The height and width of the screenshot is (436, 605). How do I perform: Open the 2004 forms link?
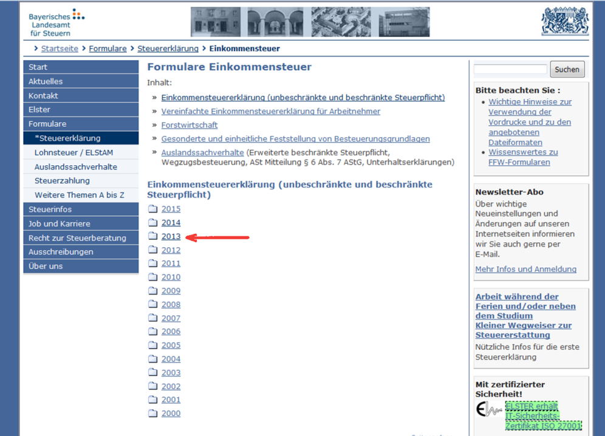coord(171,359)
